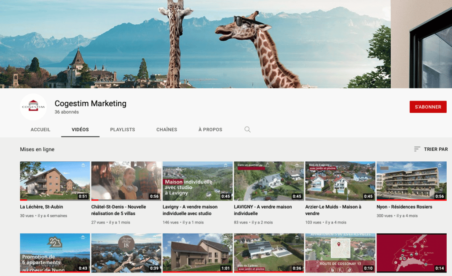Open the red map video thumbnail
Image resolution: width=452 pixels, height=276 pixels.
411,253
